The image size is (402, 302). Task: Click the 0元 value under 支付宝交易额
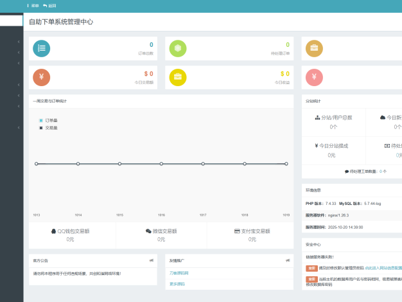click(x=252, y=240)
